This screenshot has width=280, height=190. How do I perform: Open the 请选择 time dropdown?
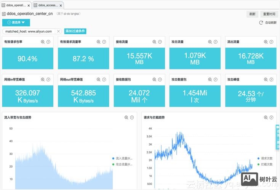16,22
